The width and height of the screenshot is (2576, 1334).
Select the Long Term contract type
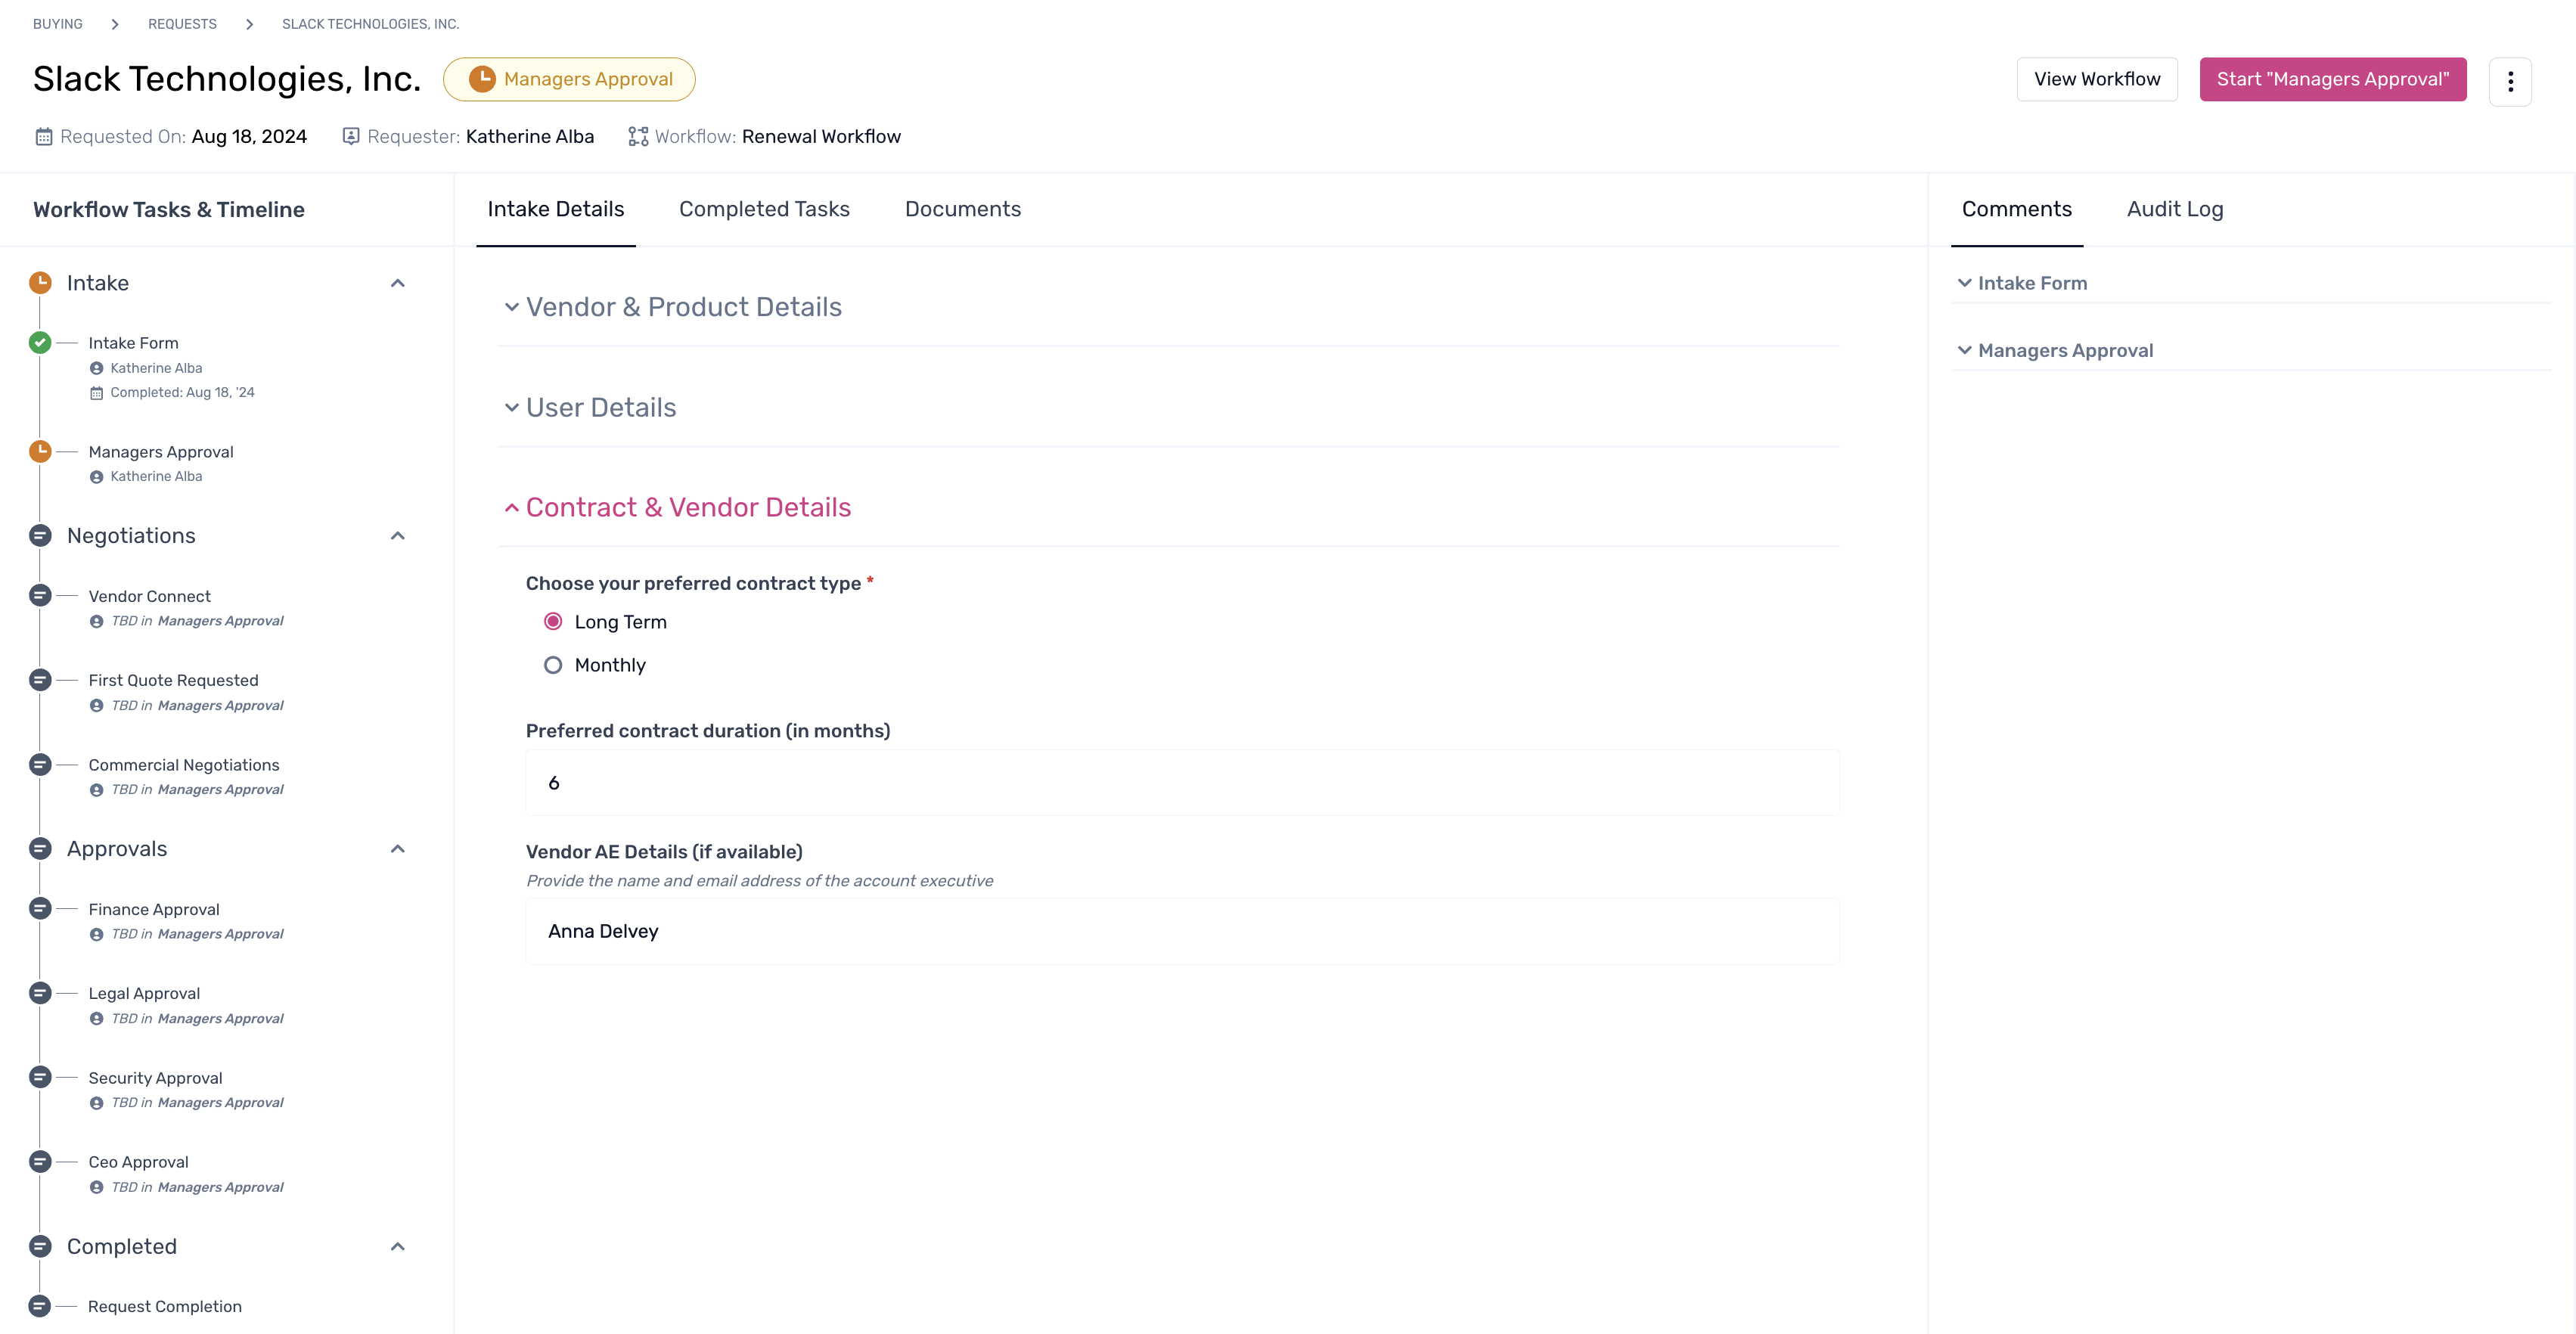553,622
